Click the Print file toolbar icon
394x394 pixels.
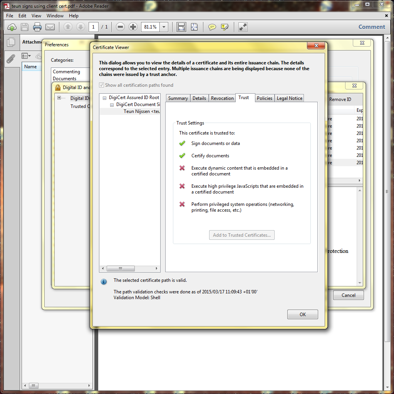tap(37, 27)
